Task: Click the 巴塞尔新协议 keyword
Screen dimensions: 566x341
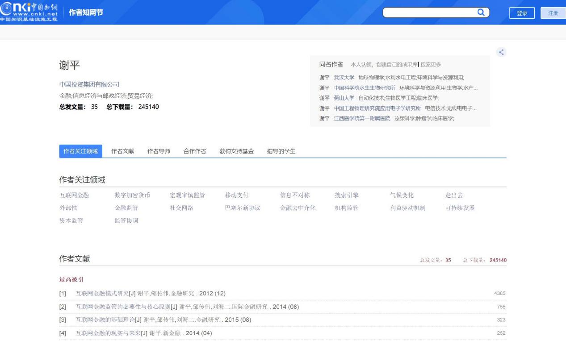Action: click(243, 208)
